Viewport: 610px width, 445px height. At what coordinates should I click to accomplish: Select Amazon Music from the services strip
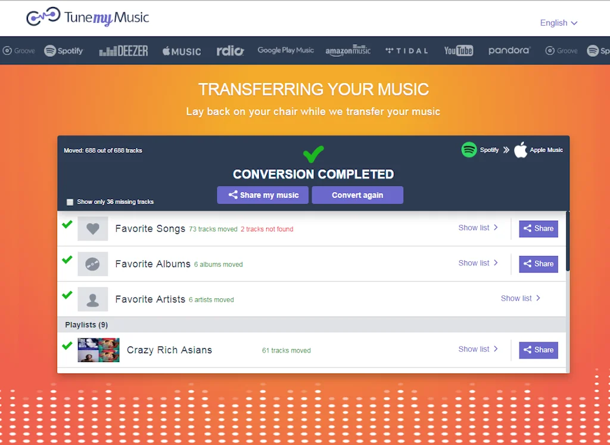tap(348, 51)
